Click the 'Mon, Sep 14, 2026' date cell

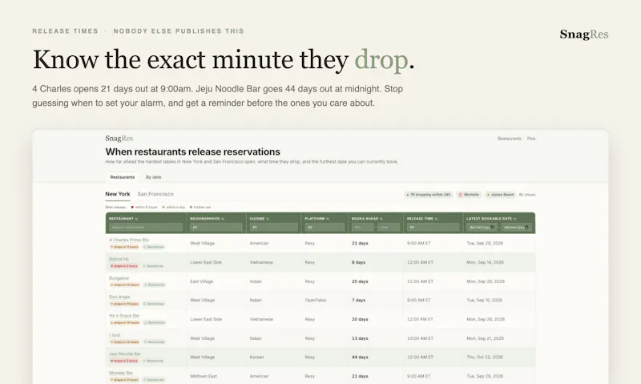coord(485,262)
